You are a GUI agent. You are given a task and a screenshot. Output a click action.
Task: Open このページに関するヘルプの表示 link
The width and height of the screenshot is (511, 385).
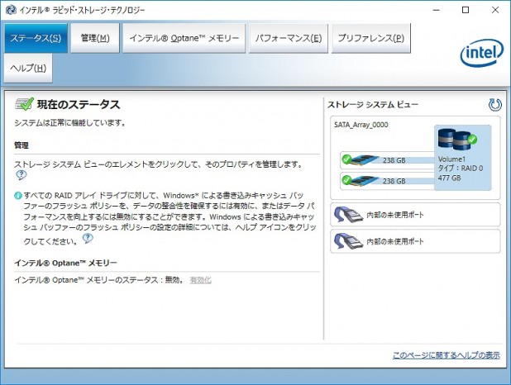(447, 355)
